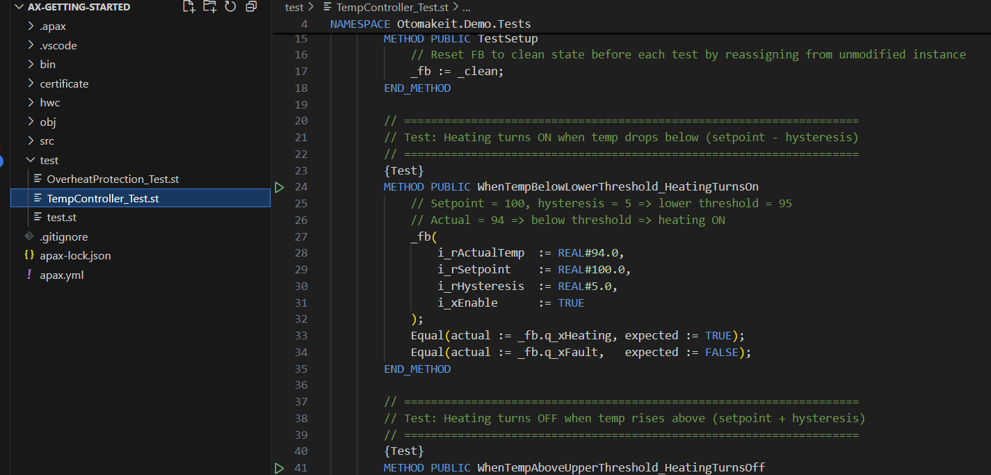991x475 pixels.
Task: Click the New File icon in Explorer
Action: [x=188, y=7]
